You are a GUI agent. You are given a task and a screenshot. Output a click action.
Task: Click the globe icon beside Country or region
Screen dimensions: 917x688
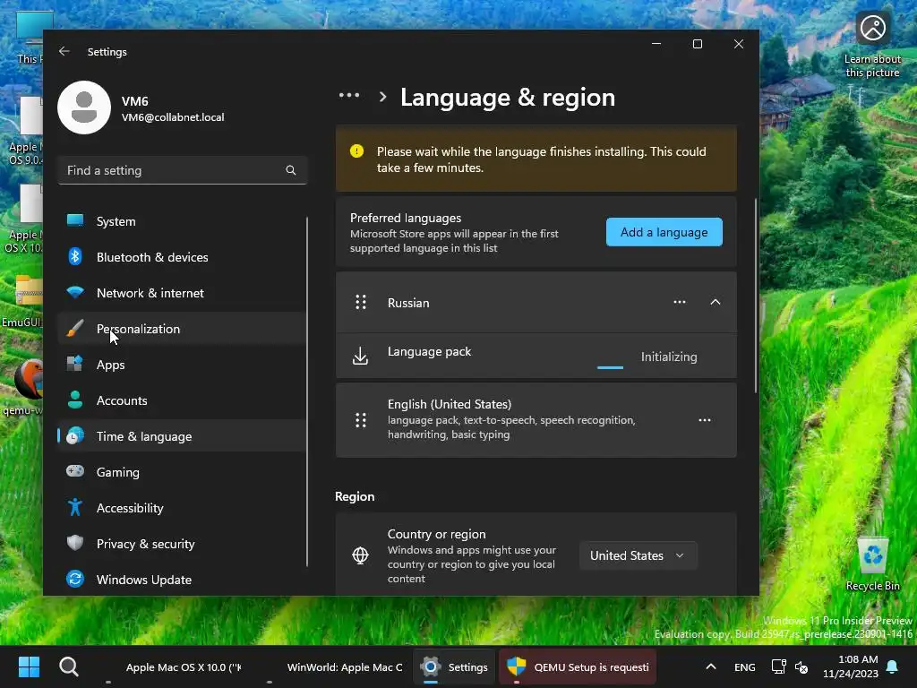click(360, 555)
